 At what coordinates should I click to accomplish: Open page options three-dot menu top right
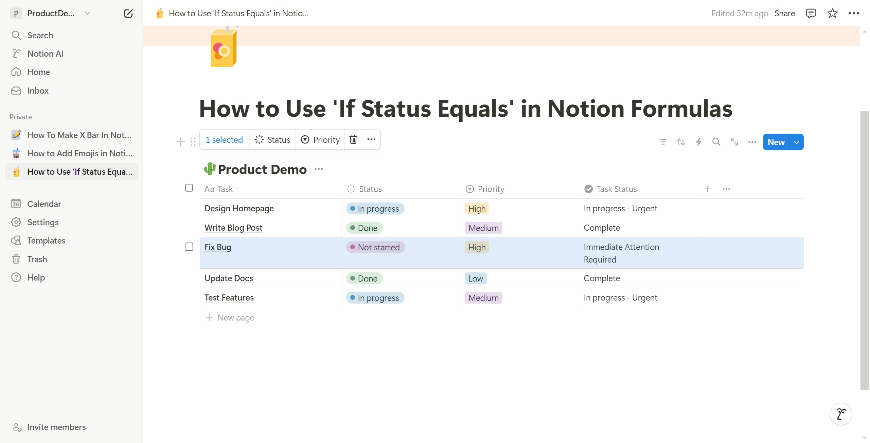tap(854, 14)
